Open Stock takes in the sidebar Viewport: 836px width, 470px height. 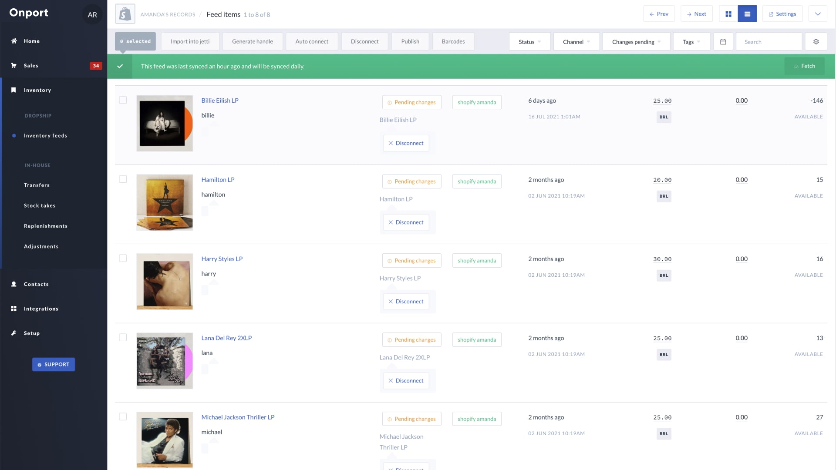[x=40, y=206]
